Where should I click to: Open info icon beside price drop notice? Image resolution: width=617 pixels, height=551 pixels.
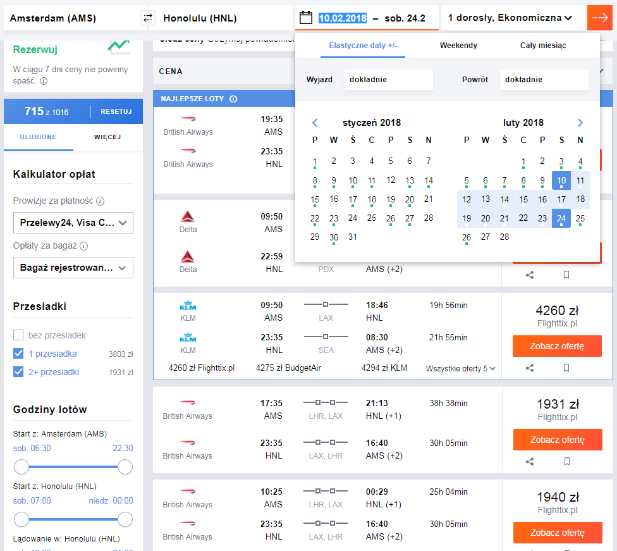tap(44, 81)
